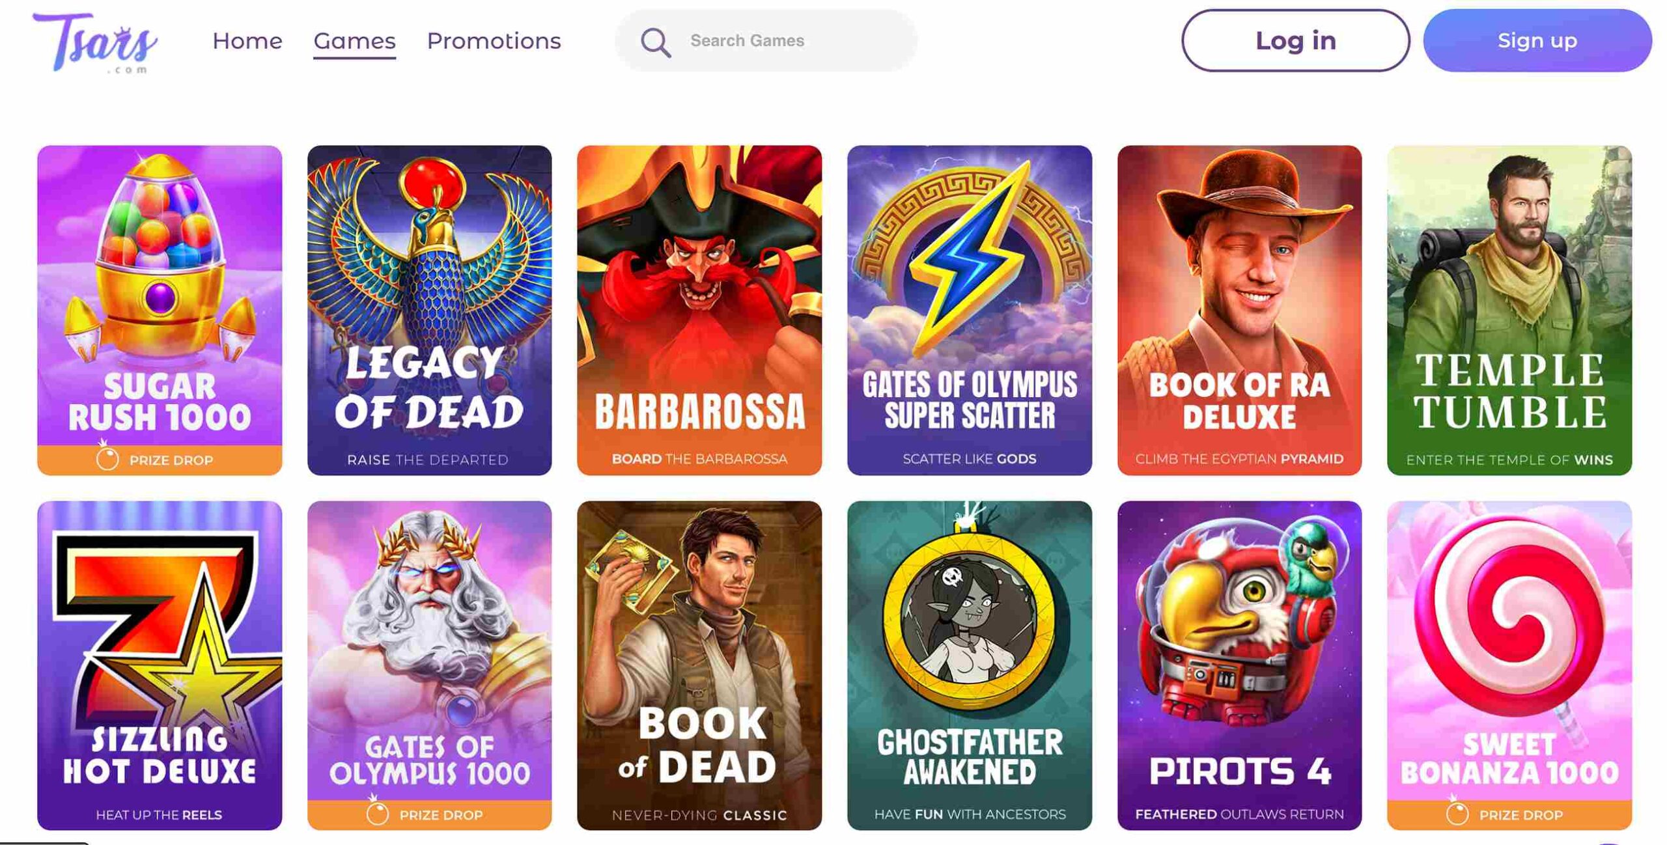The image size is (1667, 845).
Task: Open the Temple Tumble game
Action: tap(1509, 309)
